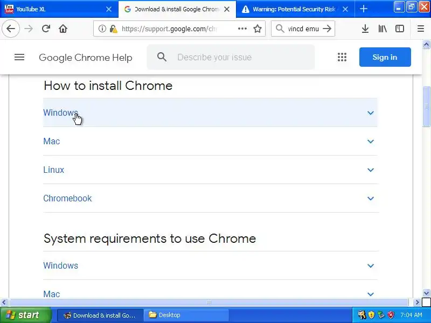The image size is (431, 323).
Task: Open the browser home page
Action: [x=63, y=29]
